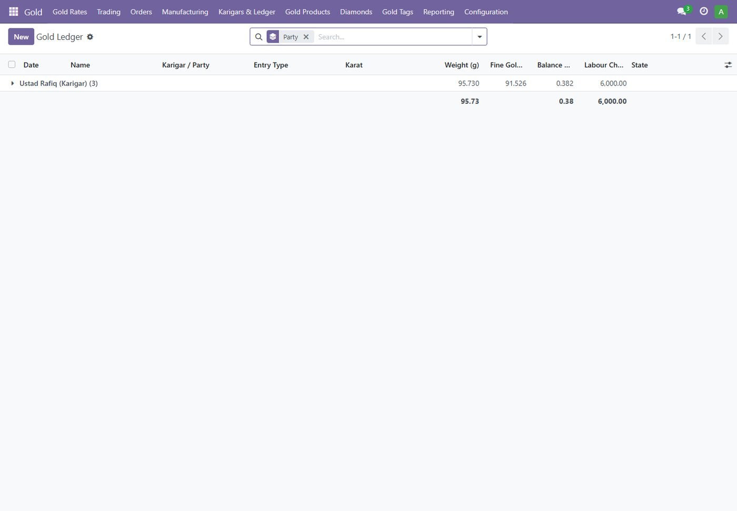The image size is (737, 511).
Task: Sort by Weight (g) column header
Action: (x=462, y=65)
